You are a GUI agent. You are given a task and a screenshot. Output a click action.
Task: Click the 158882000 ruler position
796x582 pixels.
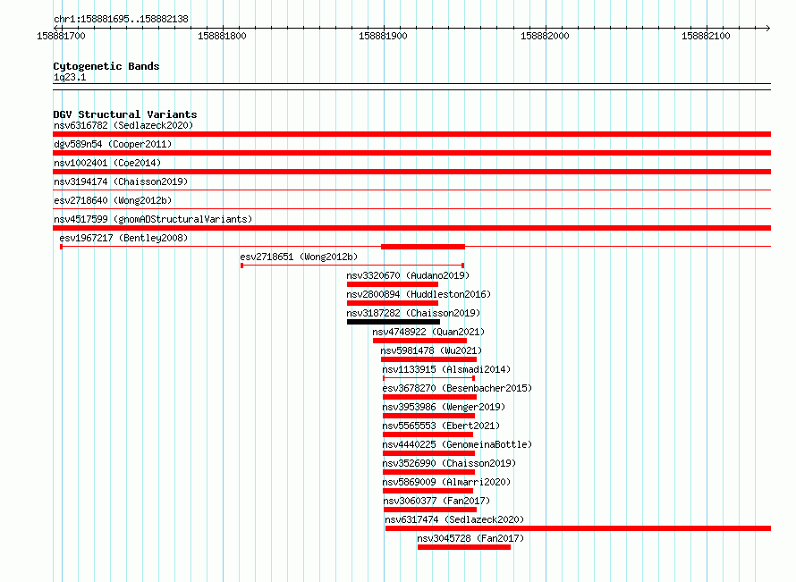point(545,36)
